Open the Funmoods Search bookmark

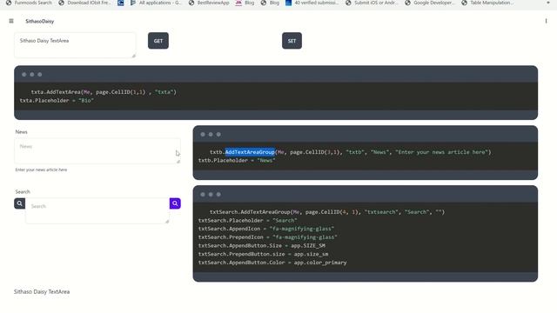click(x=30, y=3)
